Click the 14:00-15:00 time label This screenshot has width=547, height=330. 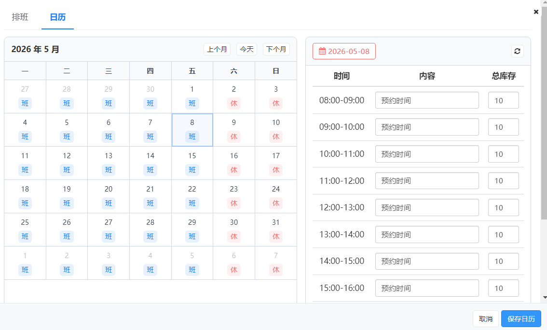tap(342, 261)
